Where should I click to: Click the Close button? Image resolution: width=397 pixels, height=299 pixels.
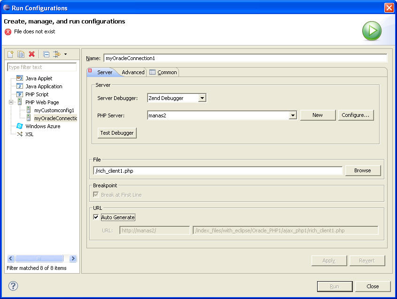click(373, 286)
